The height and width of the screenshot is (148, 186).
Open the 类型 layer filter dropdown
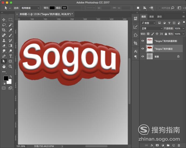coord(148,23)
